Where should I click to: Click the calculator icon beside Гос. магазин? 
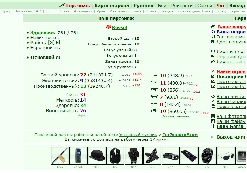(213, 37)
